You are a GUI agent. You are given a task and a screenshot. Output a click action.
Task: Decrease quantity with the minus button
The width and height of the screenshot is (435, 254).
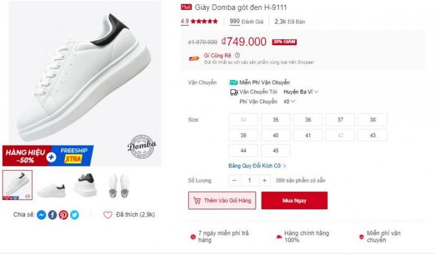[234, 181]
